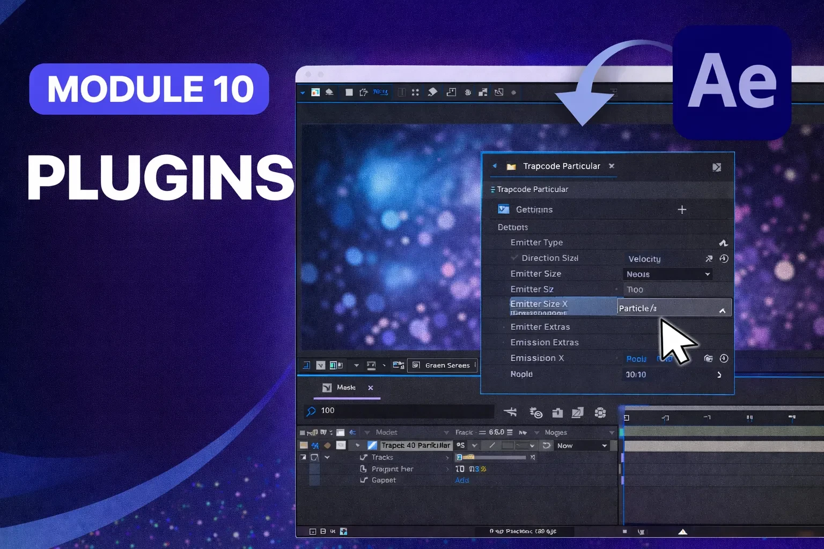Click the plus button in Gettings row
The width and height of the screenshot is (824, 549).
click(682, 210)
